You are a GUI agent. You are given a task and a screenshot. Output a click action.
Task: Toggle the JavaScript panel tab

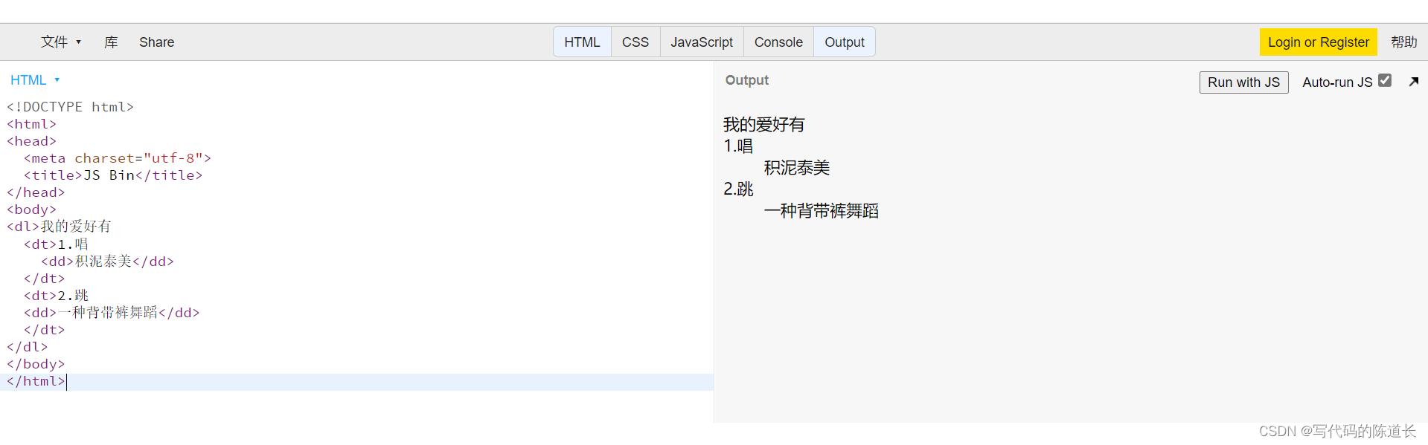702,42
